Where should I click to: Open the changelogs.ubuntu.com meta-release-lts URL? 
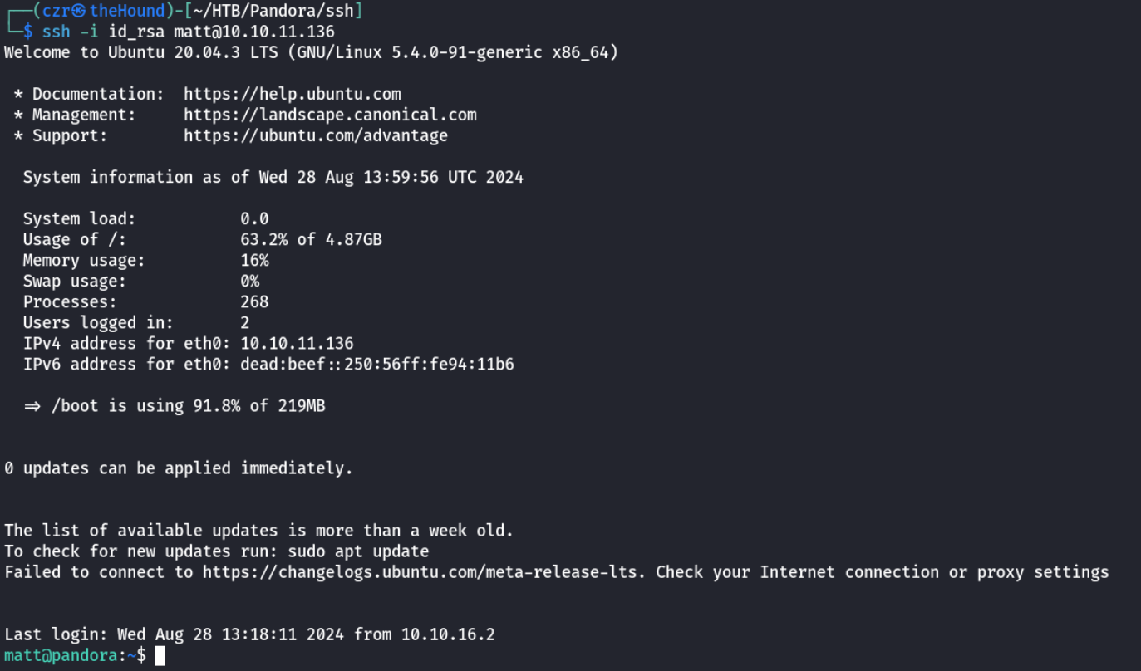tap(424, 572)
